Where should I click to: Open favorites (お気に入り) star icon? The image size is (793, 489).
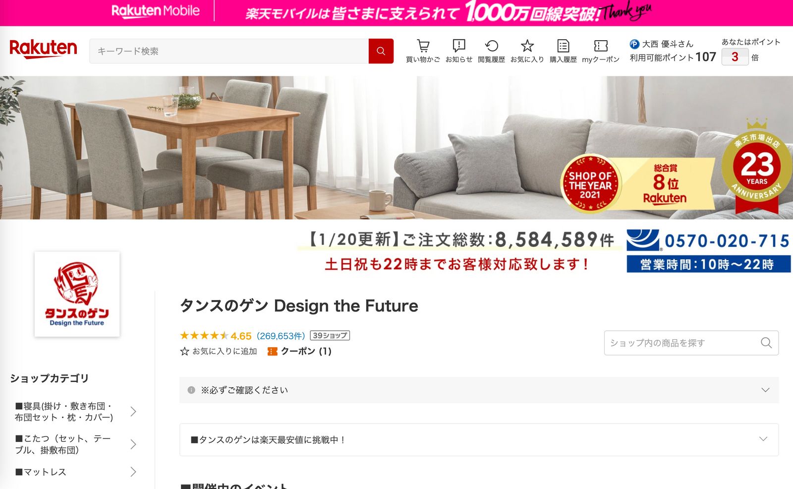point(527,46)
